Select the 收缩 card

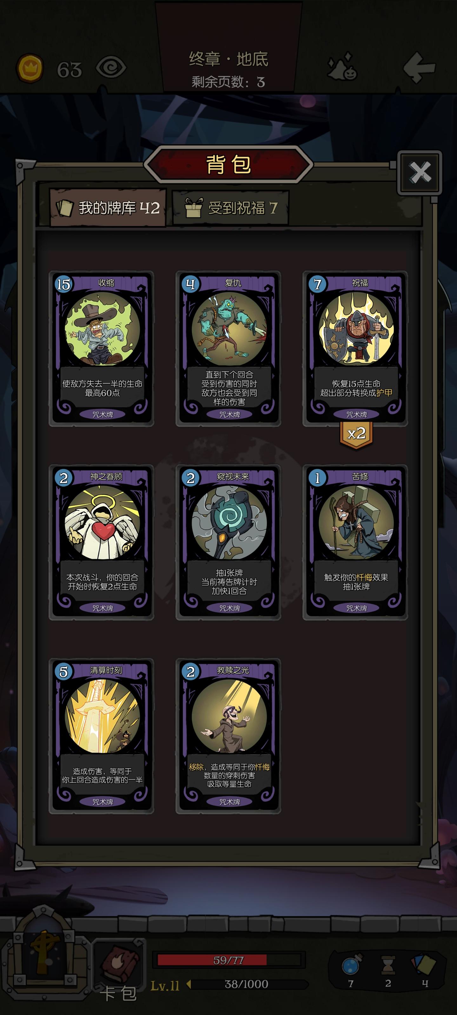pos(101,349)
